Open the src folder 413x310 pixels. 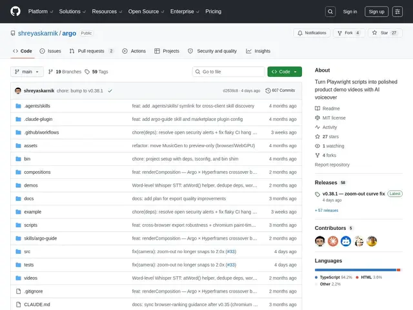tap(27, 251)
